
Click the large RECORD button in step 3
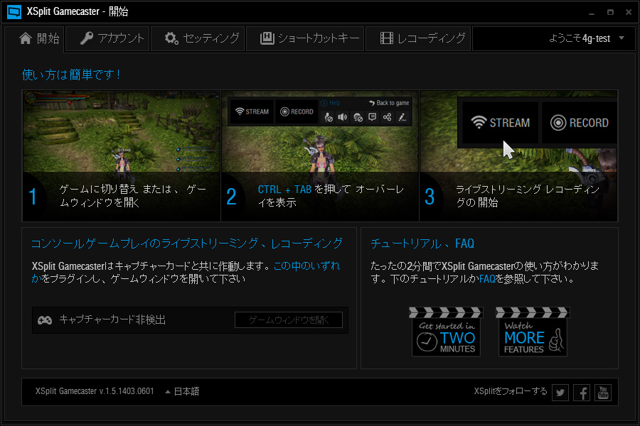point(579,122)
